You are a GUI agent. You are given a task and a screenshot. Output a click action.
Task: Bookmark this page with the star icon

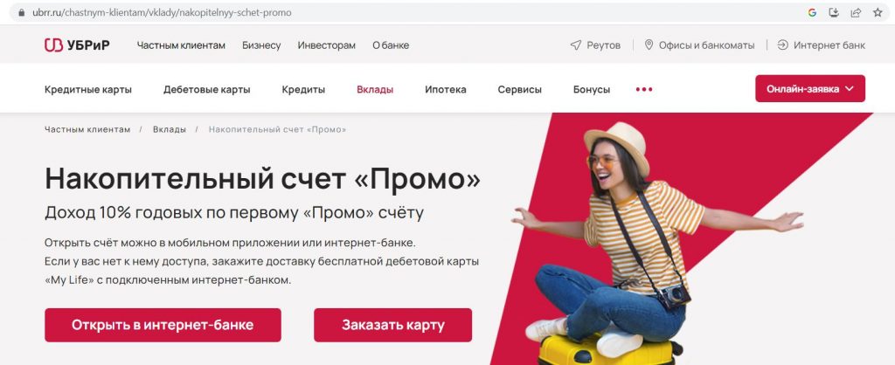tap(878, 12)
